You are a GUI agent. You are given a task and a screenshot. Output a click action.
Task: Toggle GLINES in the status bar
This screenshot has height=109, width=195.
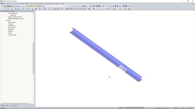[139, 108]
